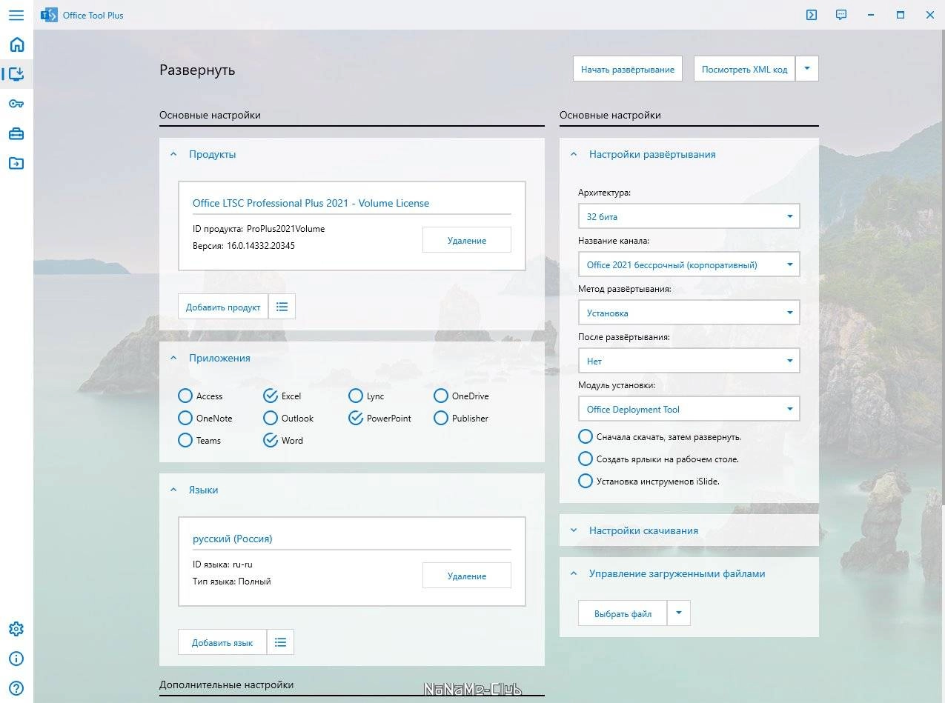This screenshot has height=703, width=945.
Task: Uncheck the Excel application
Action: (x=270, y=396)
